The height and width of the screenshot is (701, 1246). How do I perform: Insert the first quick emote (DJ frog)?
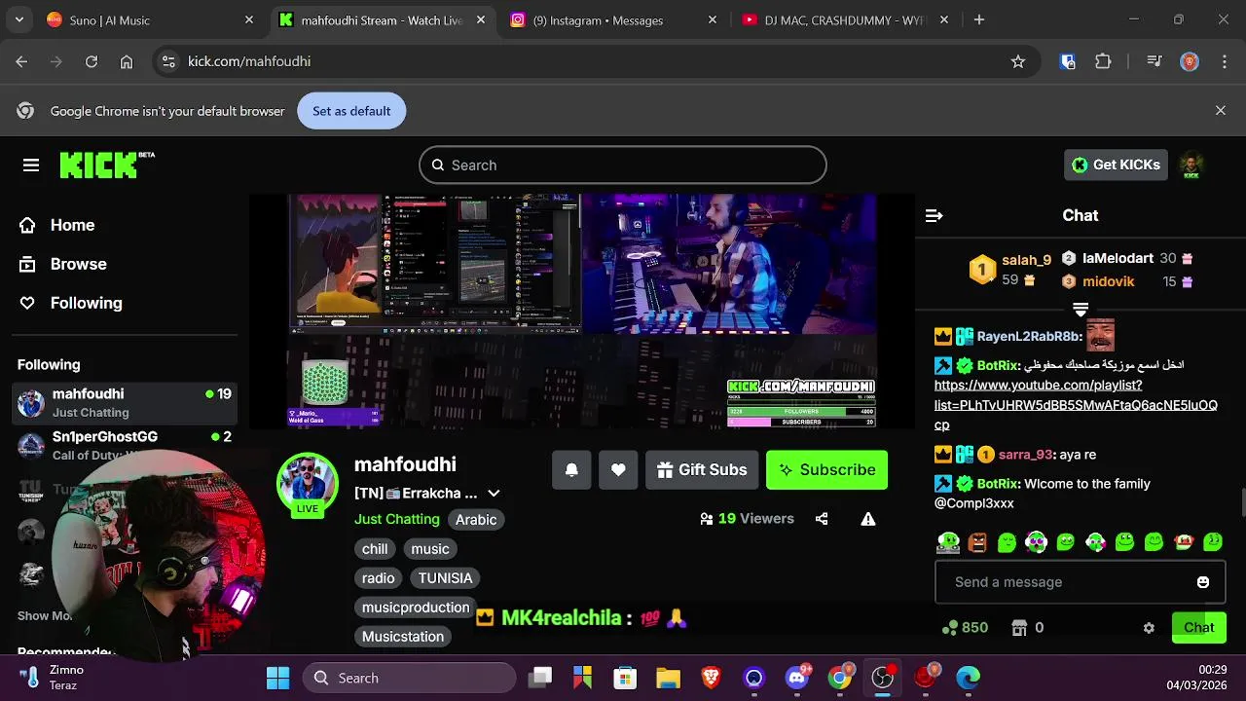948,542
